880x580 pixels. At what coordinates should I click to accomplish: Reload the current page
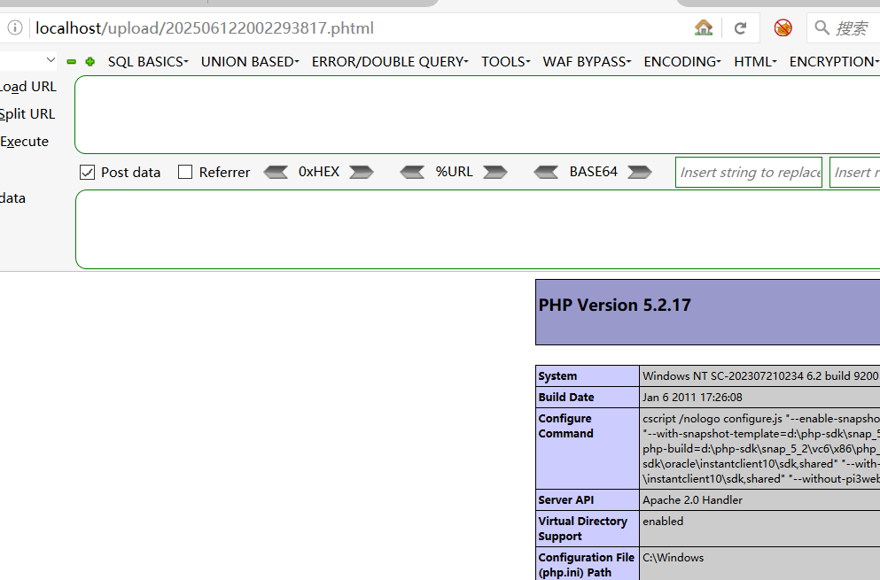click(740, 28)
